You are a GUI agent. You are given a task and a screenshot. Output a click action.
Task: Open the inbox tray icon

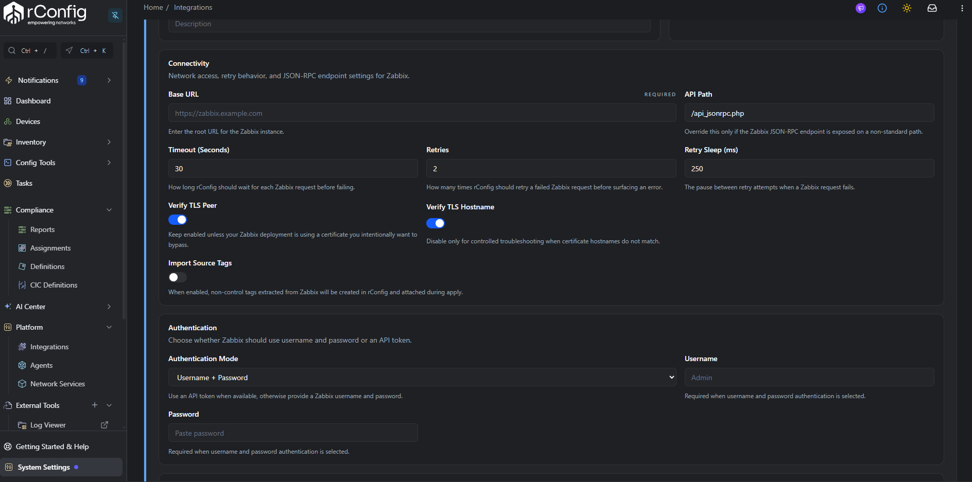click(932, 8)
